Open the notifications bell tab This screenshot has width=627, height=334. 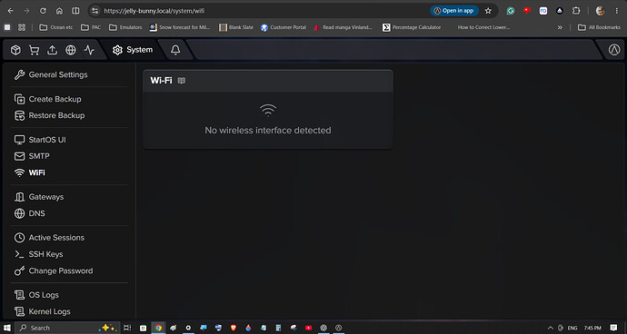tap(175, 50)
